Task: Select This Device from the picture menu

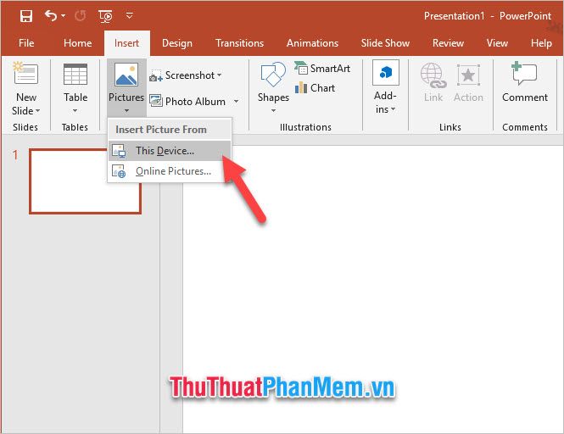Action: coord(165,151)
